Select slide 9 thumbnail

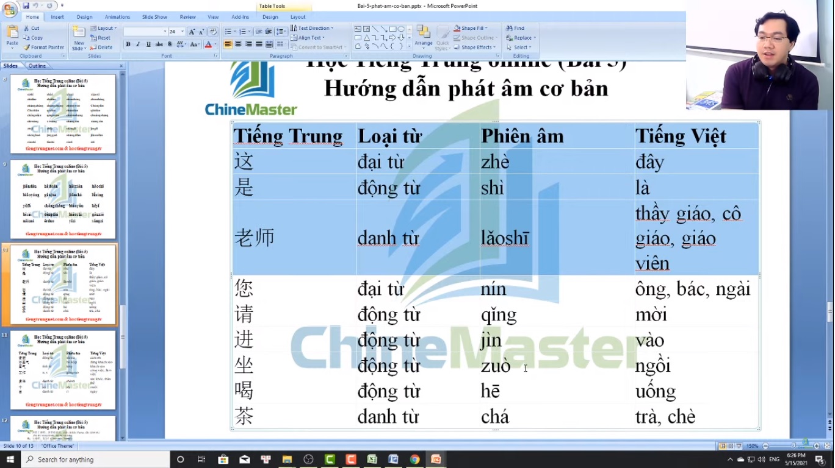[63, 199]
